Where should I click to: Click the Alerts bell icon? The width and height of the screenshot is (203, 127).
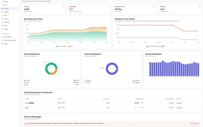tap(2, 15)
